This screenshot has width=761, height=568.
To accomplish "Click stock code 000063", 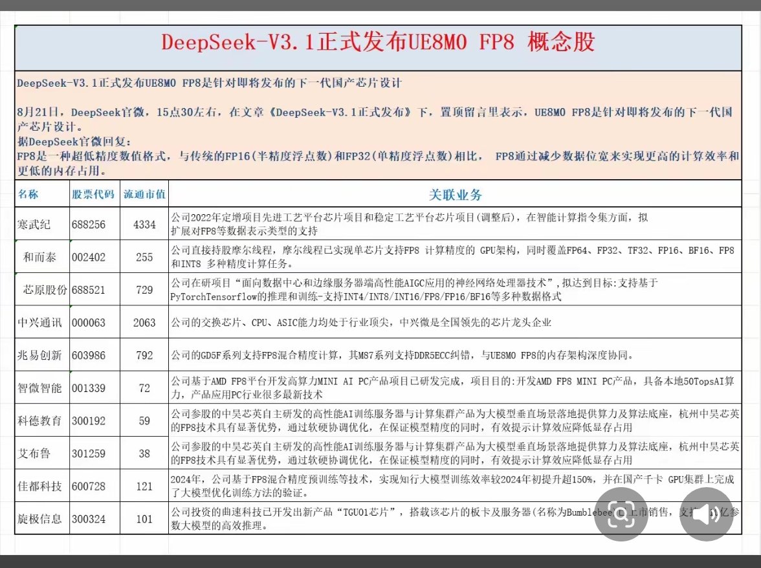I will click(x=88, y=323).
